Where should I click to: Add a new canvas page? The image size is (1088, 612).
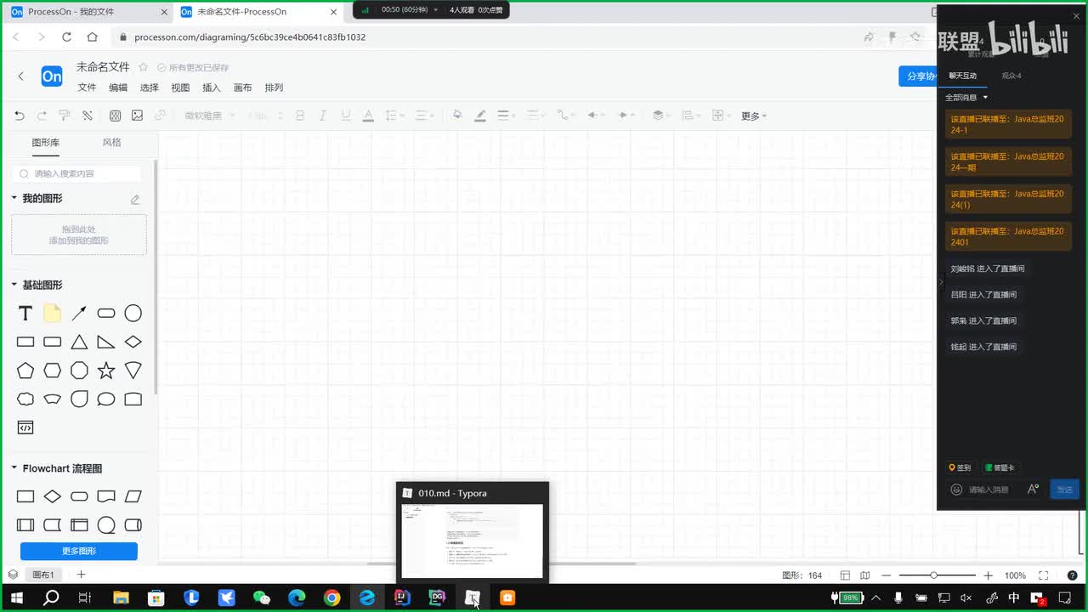81,575
